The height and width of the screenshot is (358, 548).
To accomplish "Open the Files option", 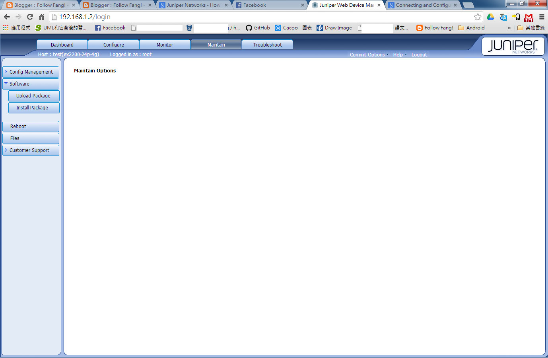I will pyautogui.click(x=31, y=138).
